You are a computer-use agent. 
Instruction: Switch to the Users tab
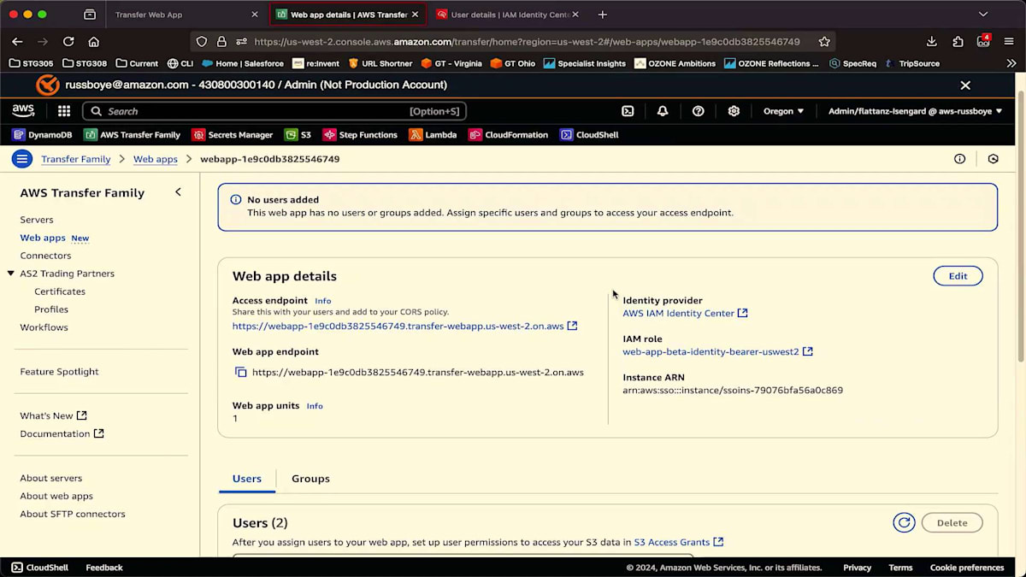pos(247,479)
